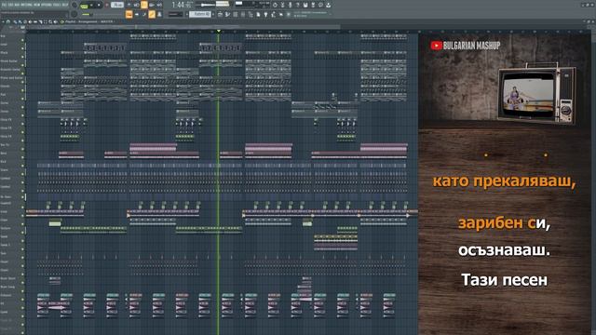Click the transport record button
Image resolution: width=596 pixels, height=335 pixels.
click(106, 5)
